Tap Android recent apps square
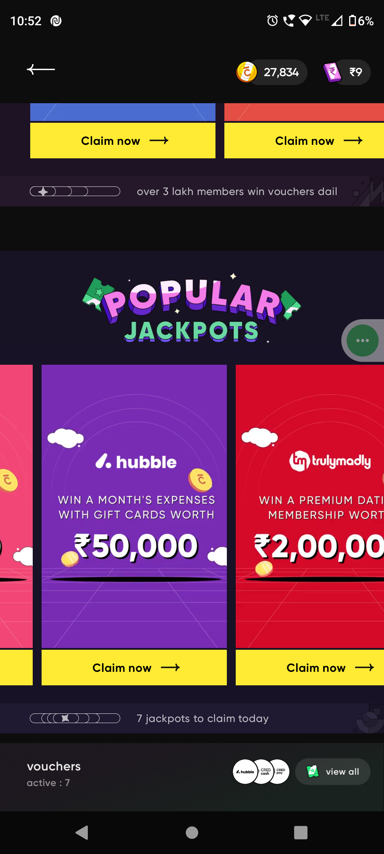This screenshot has height=854, width=384. tap(301, 833)
